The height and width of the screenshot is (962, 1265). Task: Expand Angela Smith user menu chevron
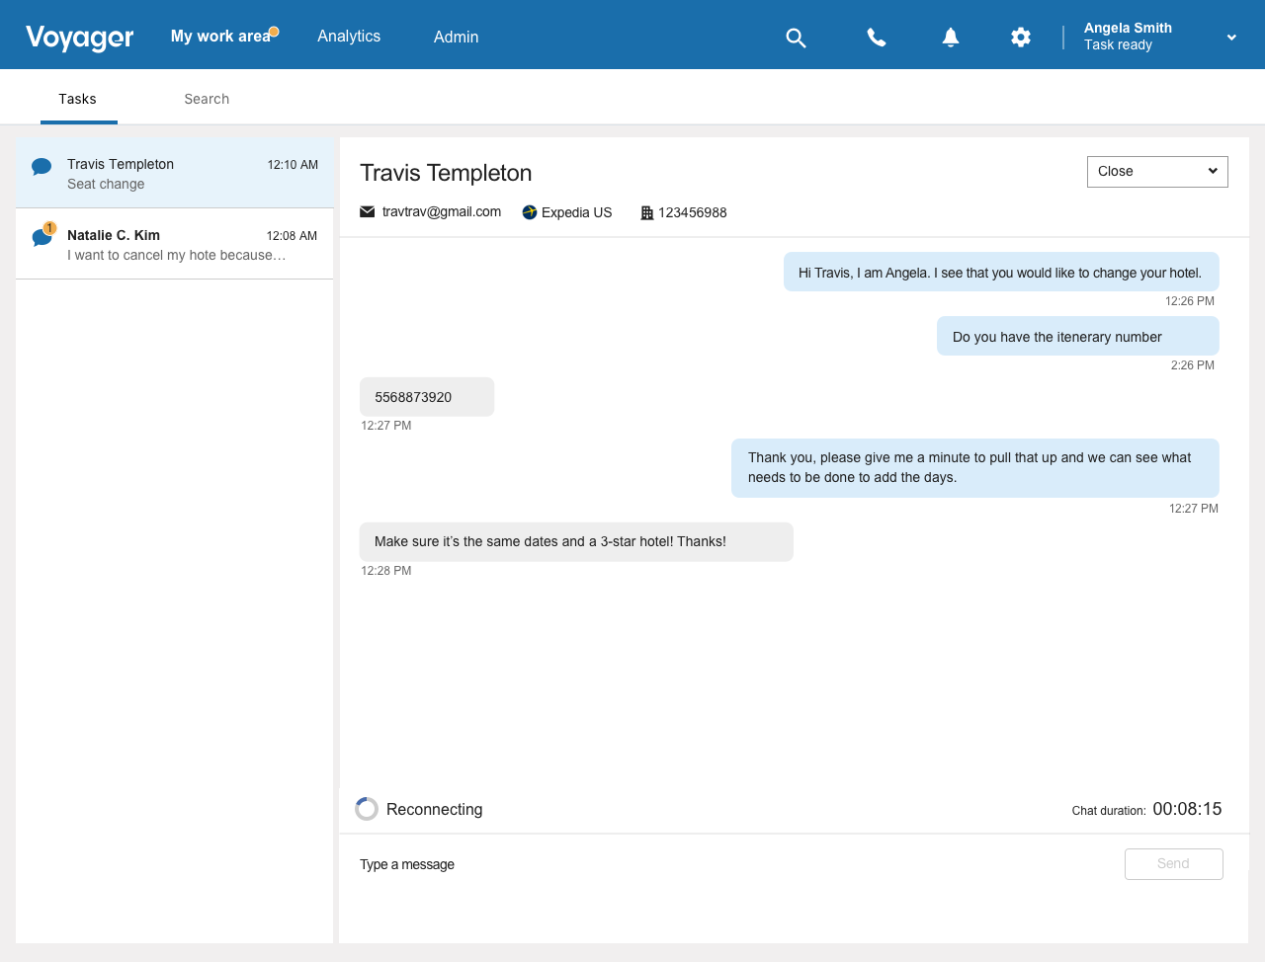(x=1231, y=38)
